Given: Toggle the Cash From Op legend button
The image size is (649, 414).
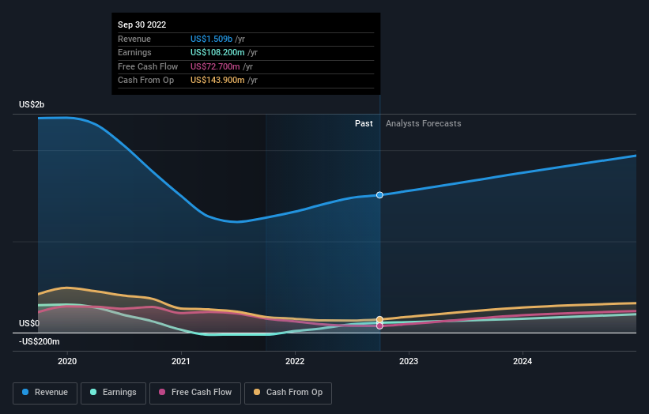Looking at the screenshot, I should tap(288, 393).
